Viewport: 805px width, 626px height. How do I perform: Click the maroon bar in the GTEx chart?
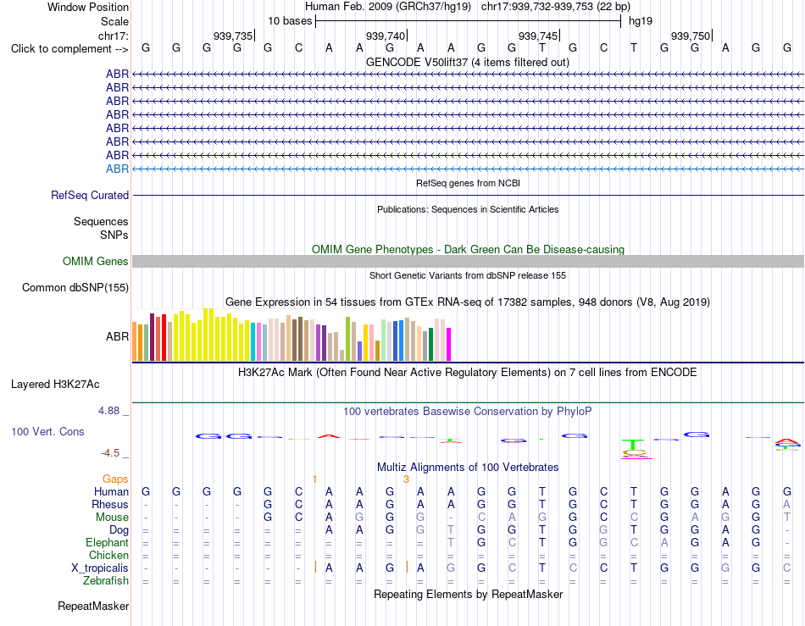click(152, 338)
